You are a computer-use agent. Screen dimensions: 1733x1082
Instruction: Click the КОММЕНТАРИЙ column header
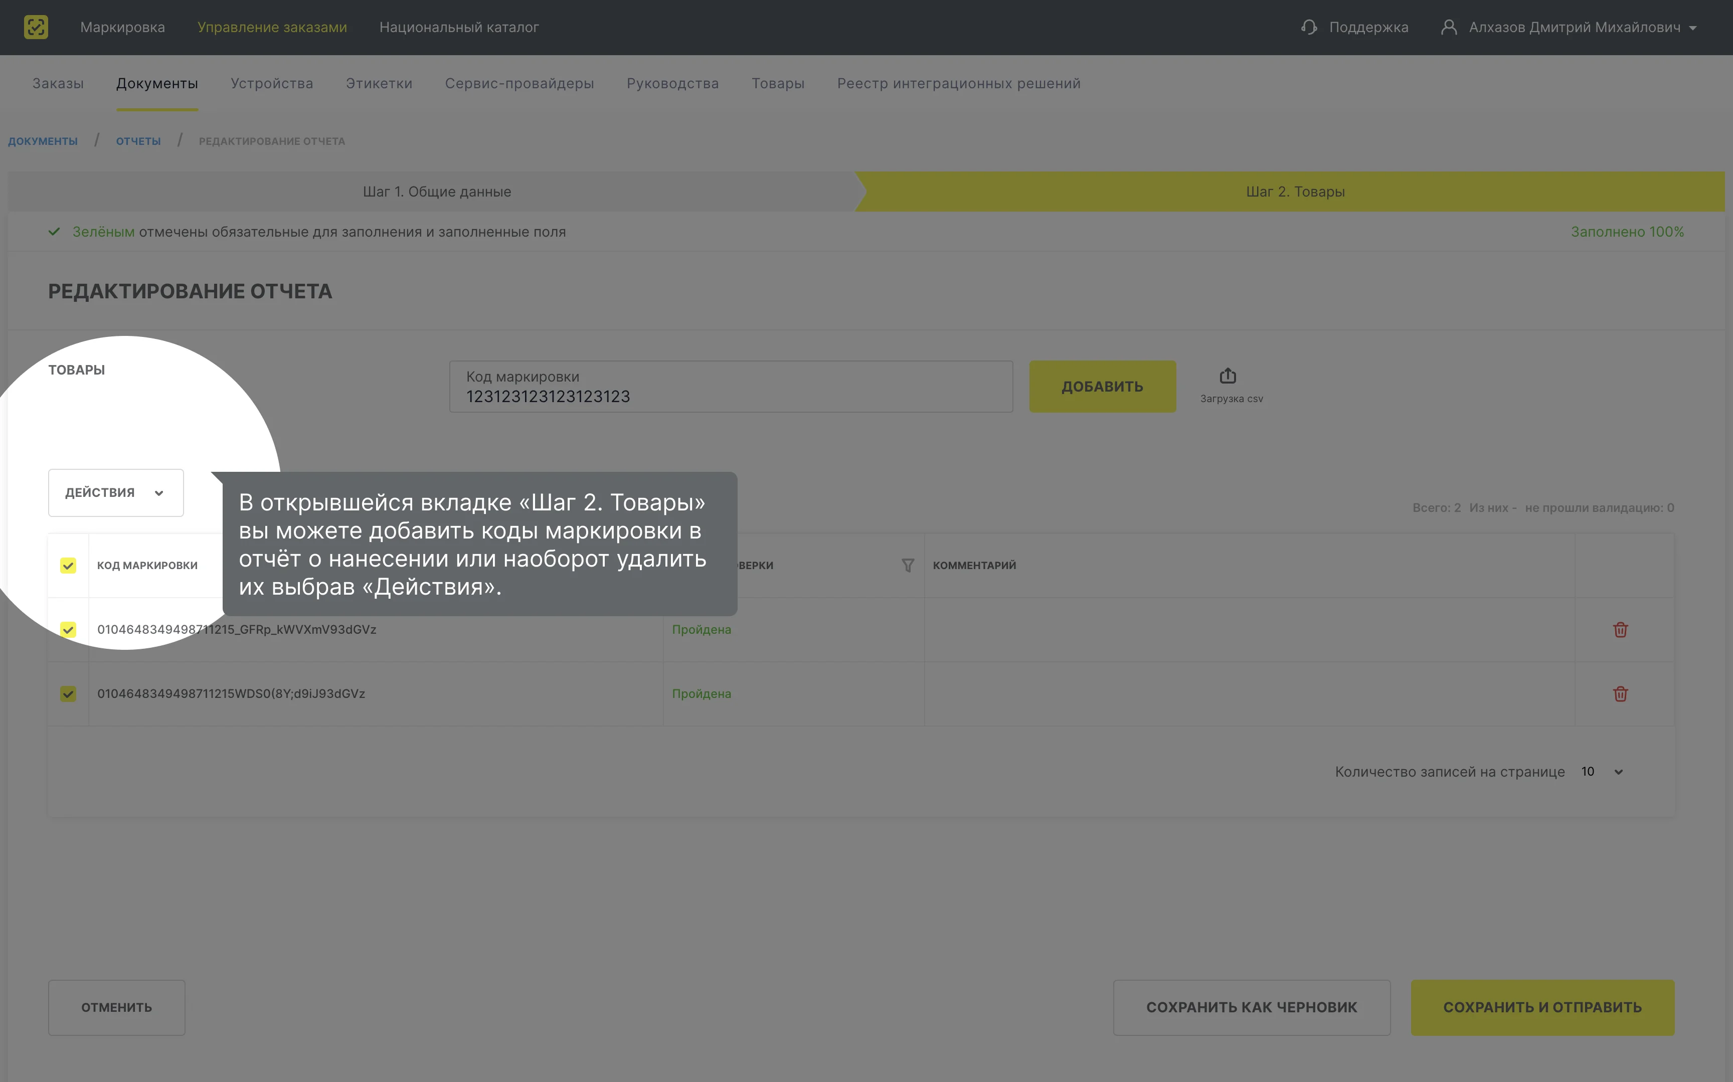tap(974, 566)
